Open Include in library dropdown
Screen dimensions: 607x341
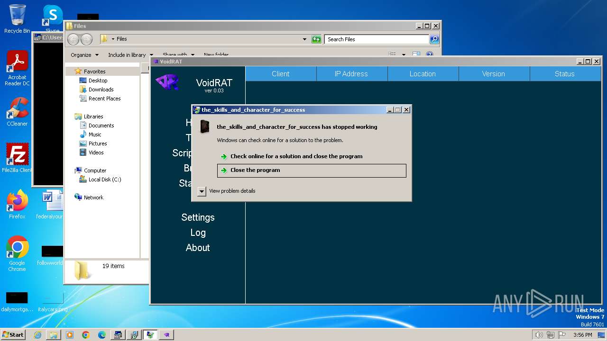click(130, 55)
